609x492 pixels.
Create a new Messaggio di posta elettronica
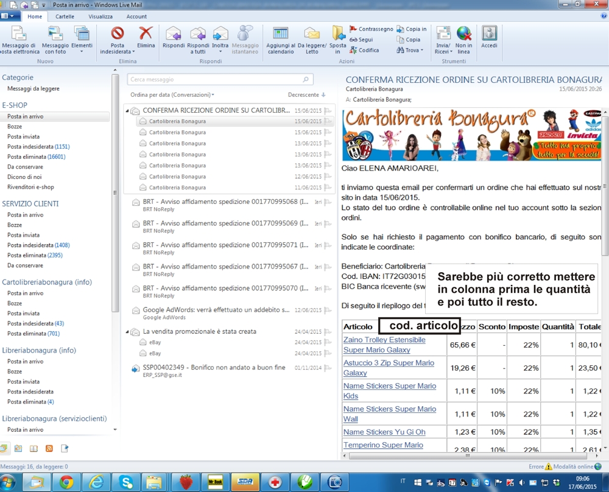(19, 40)
